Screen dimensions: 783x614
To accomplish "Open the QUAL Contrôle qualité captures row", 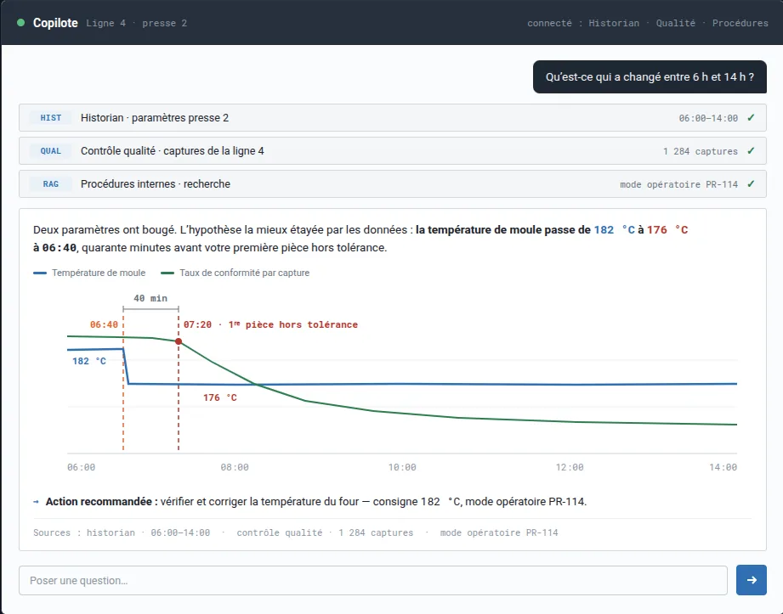I will (393, 150).
